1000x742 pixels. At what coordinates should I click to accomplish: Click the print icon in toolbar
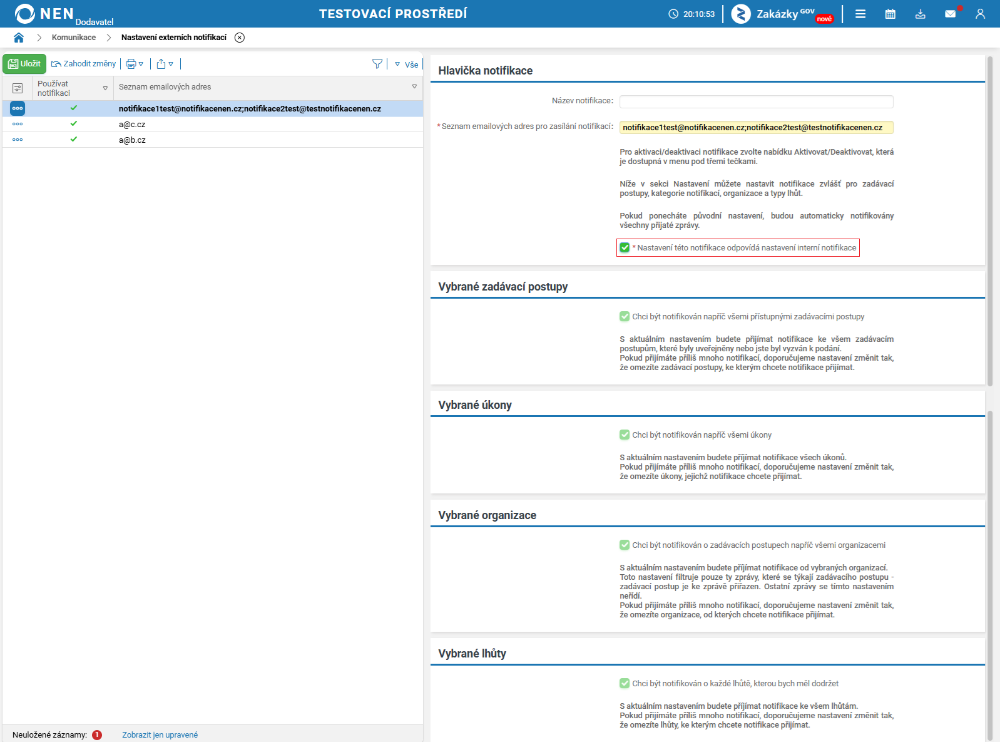point(131,64)
